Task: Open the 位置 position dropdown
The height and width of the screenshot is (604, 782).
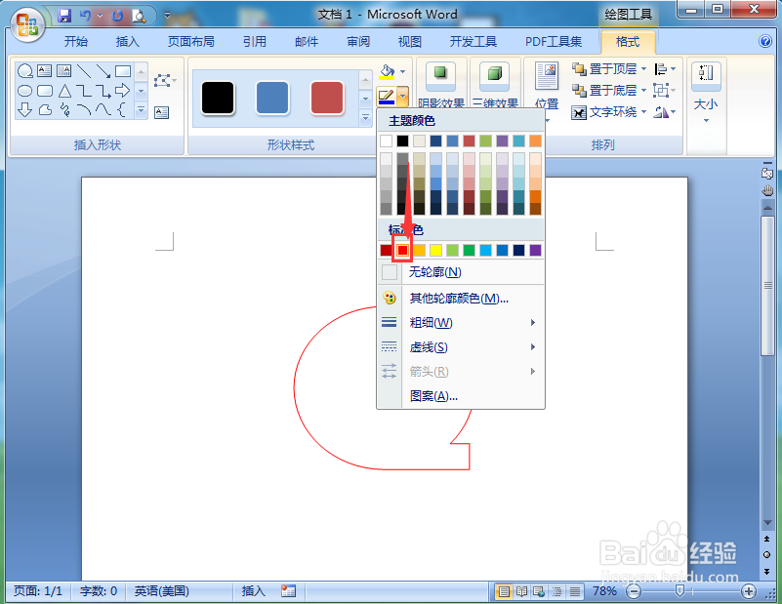Action: coord(547,92)
